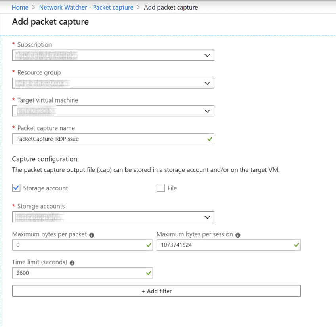Expand the Resource group dropdown
Screen dimensions: 336x327
click(x=113, y=83)
